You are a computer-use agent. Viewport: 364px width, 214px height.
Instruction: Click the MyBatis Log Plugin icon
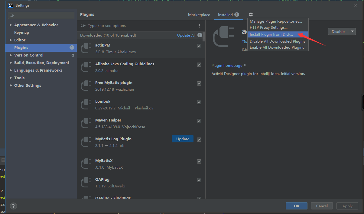[86, 142]
